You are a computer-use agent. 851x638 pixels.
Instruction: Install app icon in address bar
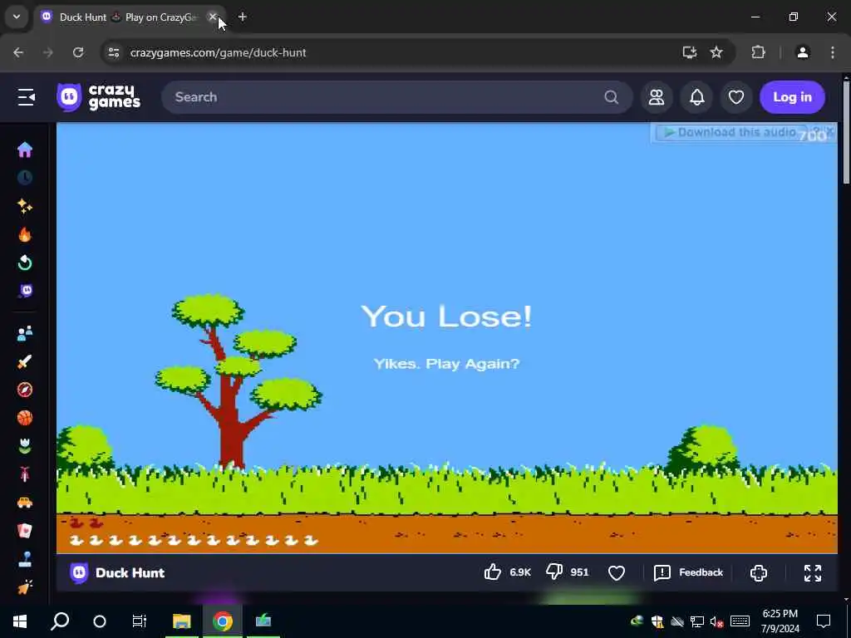(x=689, y=52)
